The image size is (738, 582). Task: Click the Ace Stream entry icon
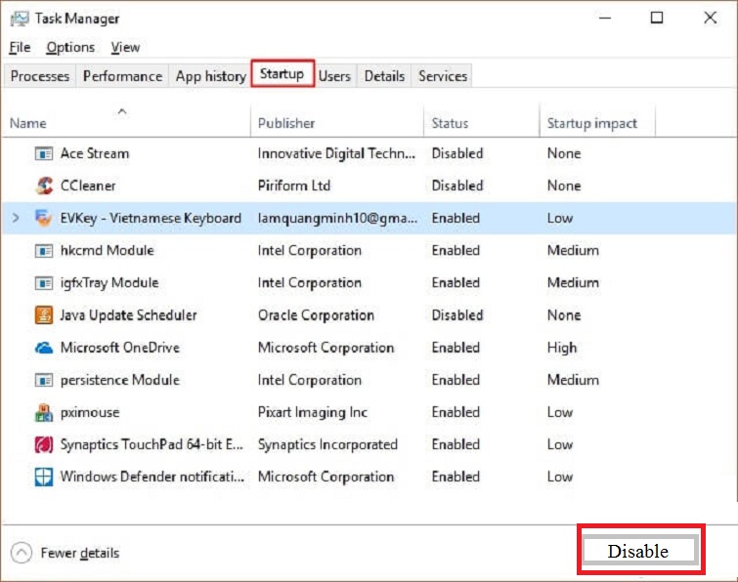(43, 153)
